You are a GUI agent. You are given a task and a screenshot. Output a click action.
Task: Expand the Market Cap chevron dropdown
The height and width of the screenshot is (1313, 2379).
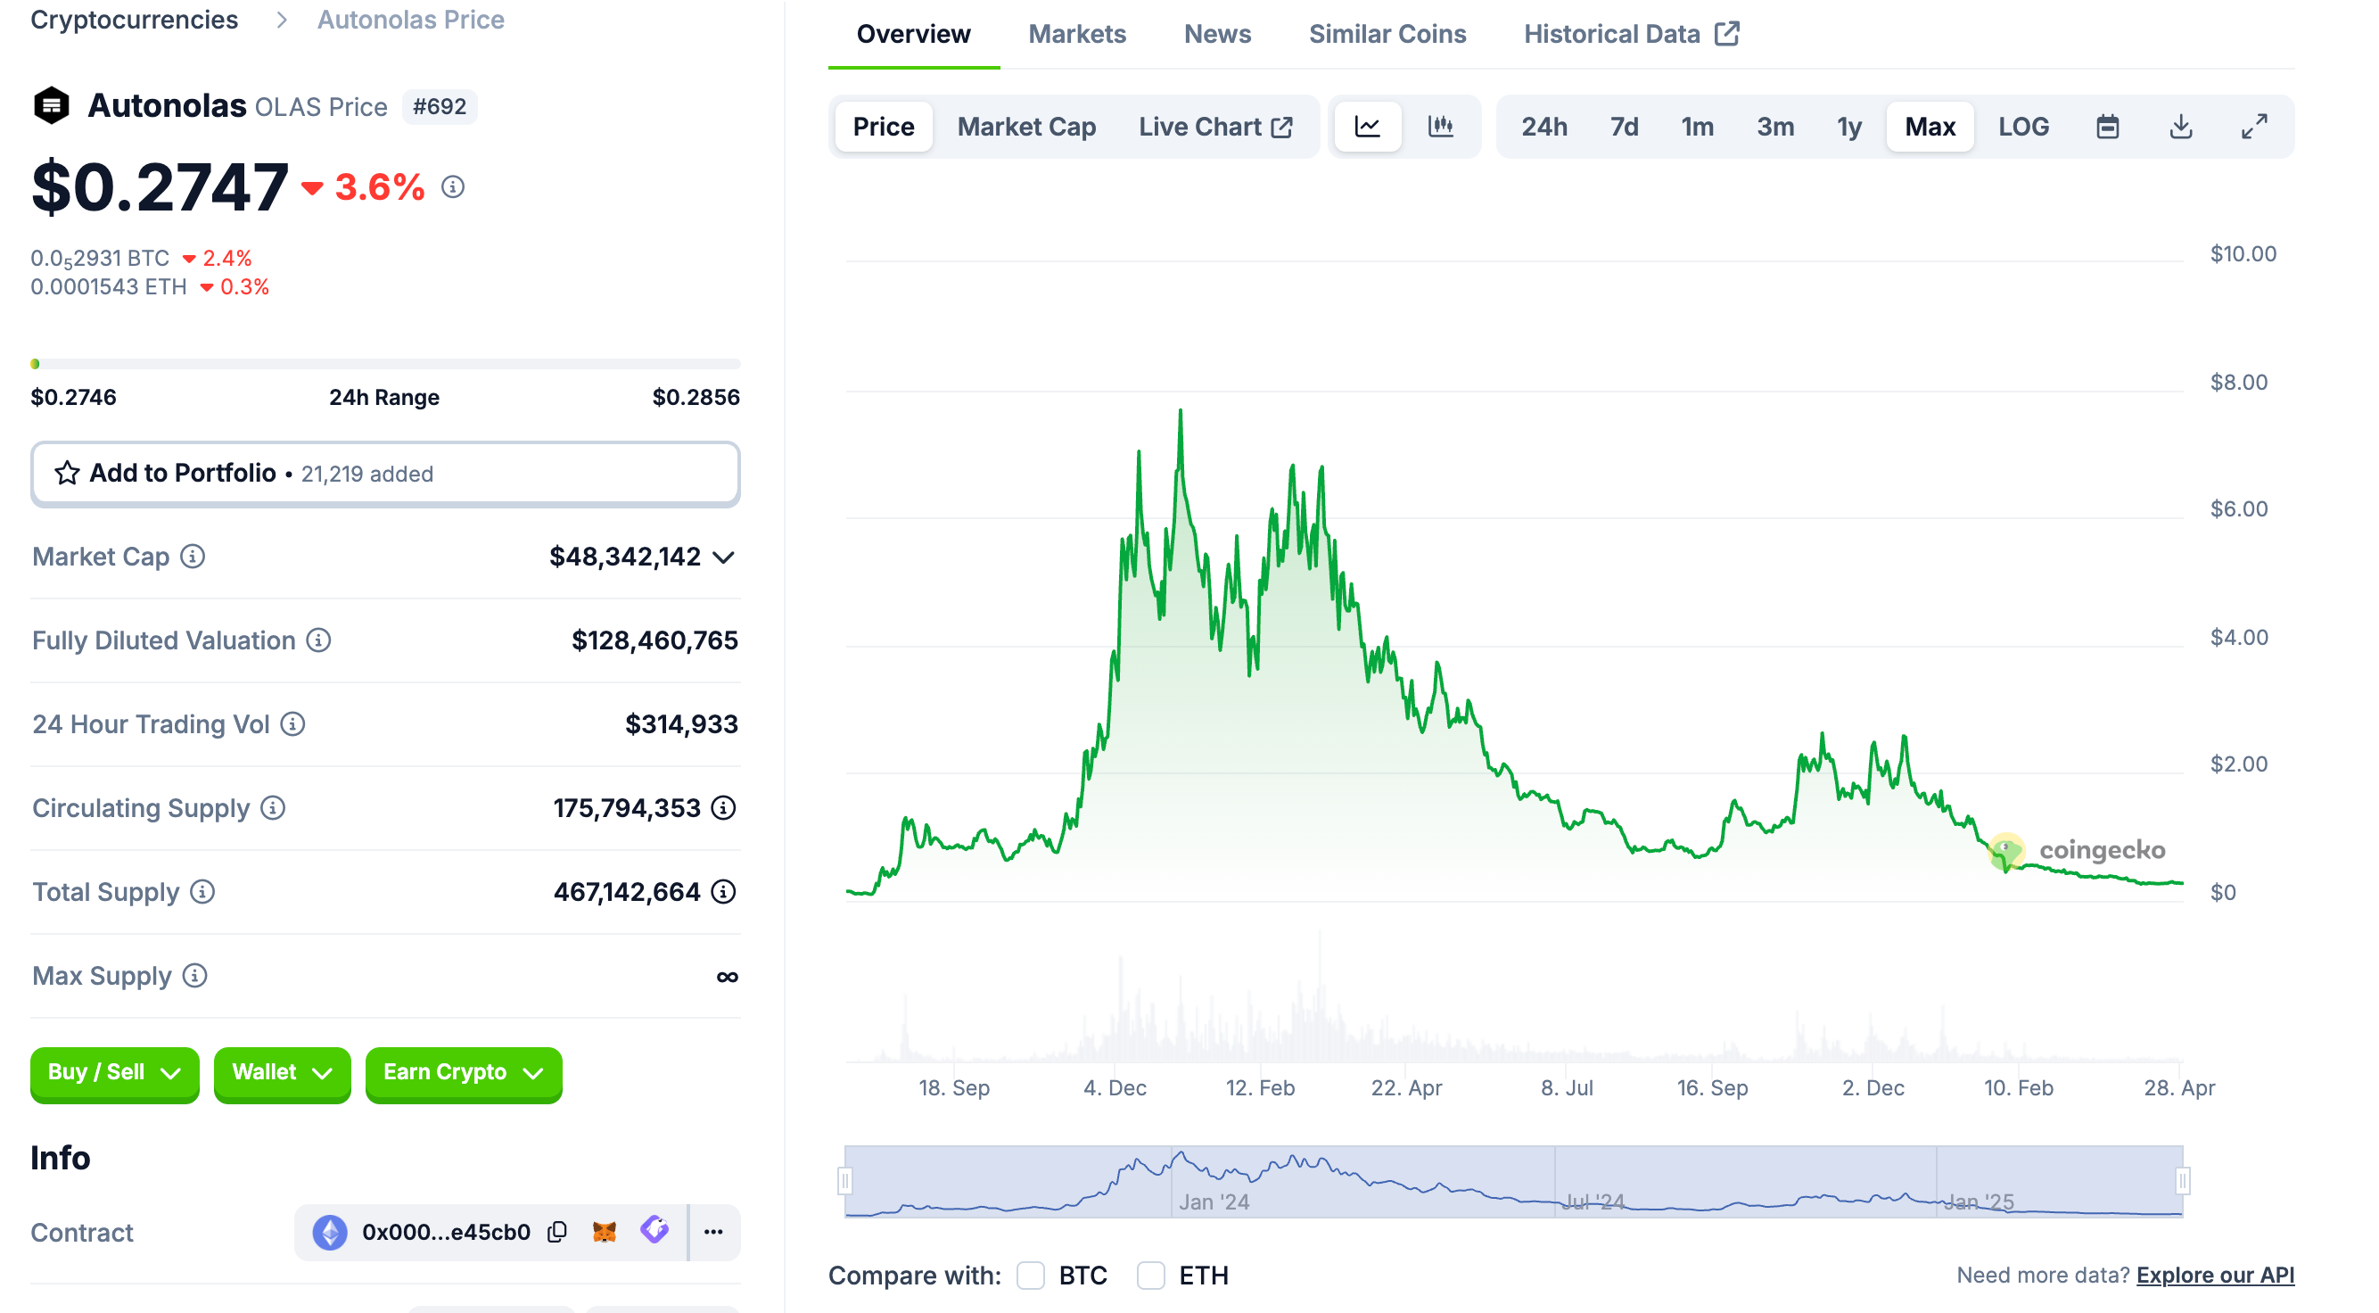click(724, 557)
